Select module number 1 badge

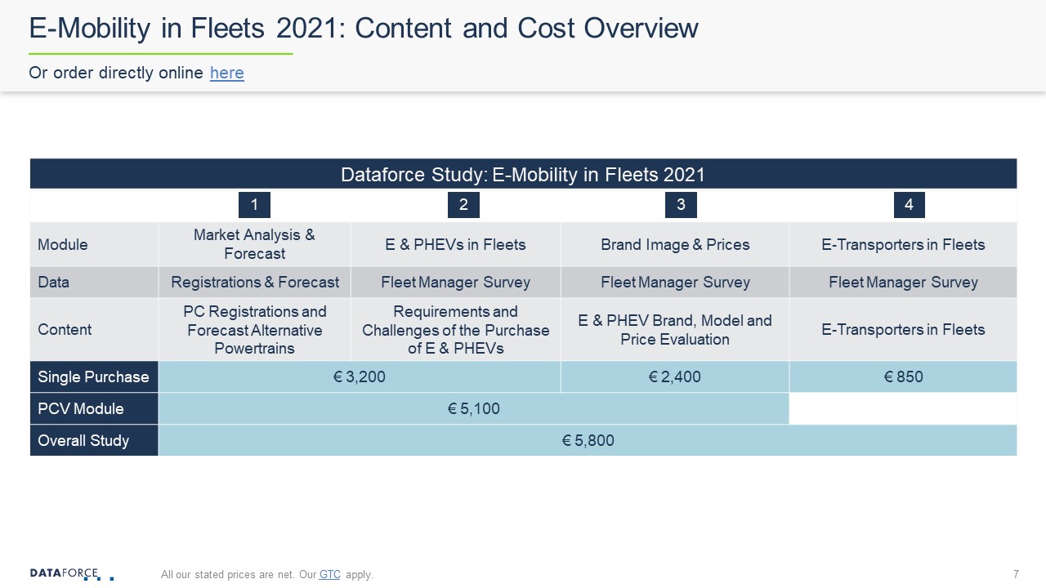coord(254,205)
